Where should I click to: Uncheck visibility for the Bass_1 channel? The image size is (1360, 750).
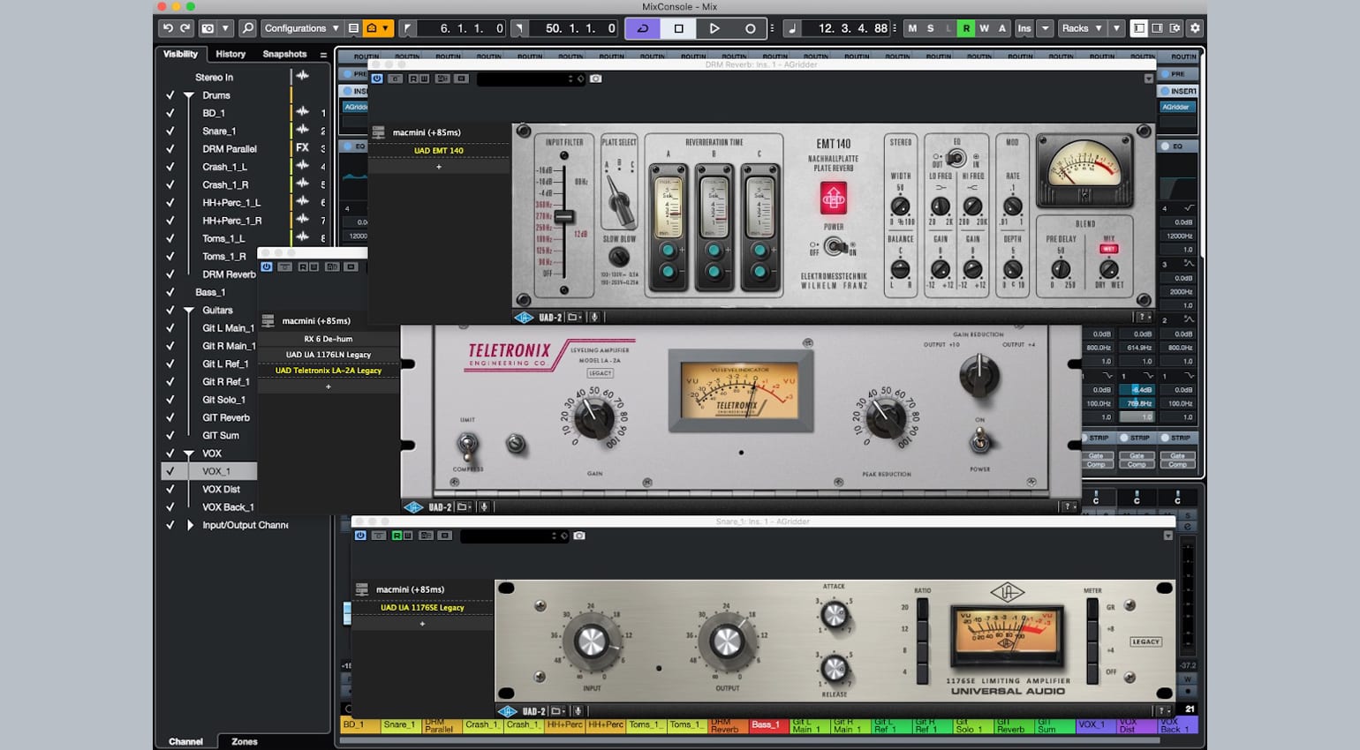click(170, 292)
